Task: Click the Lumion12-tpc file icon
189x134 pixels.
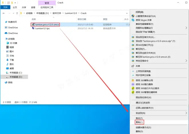Action: click(33, 28)
